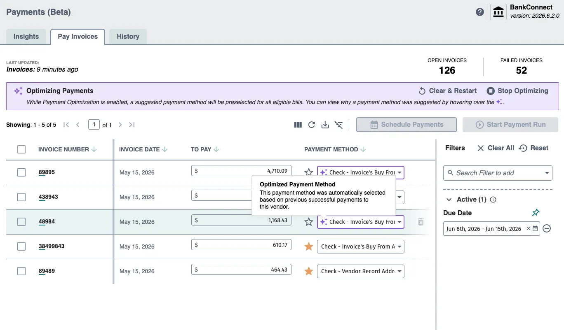Screen dimensions: 564x330
Task: Jump to the last page arrow
Action: 132,125
